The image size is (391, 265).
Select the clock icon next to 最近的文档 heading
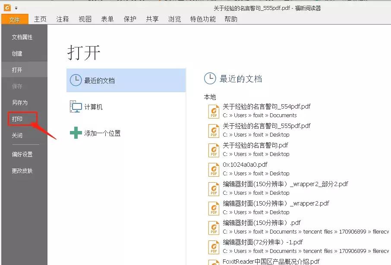tap(210, 78)
